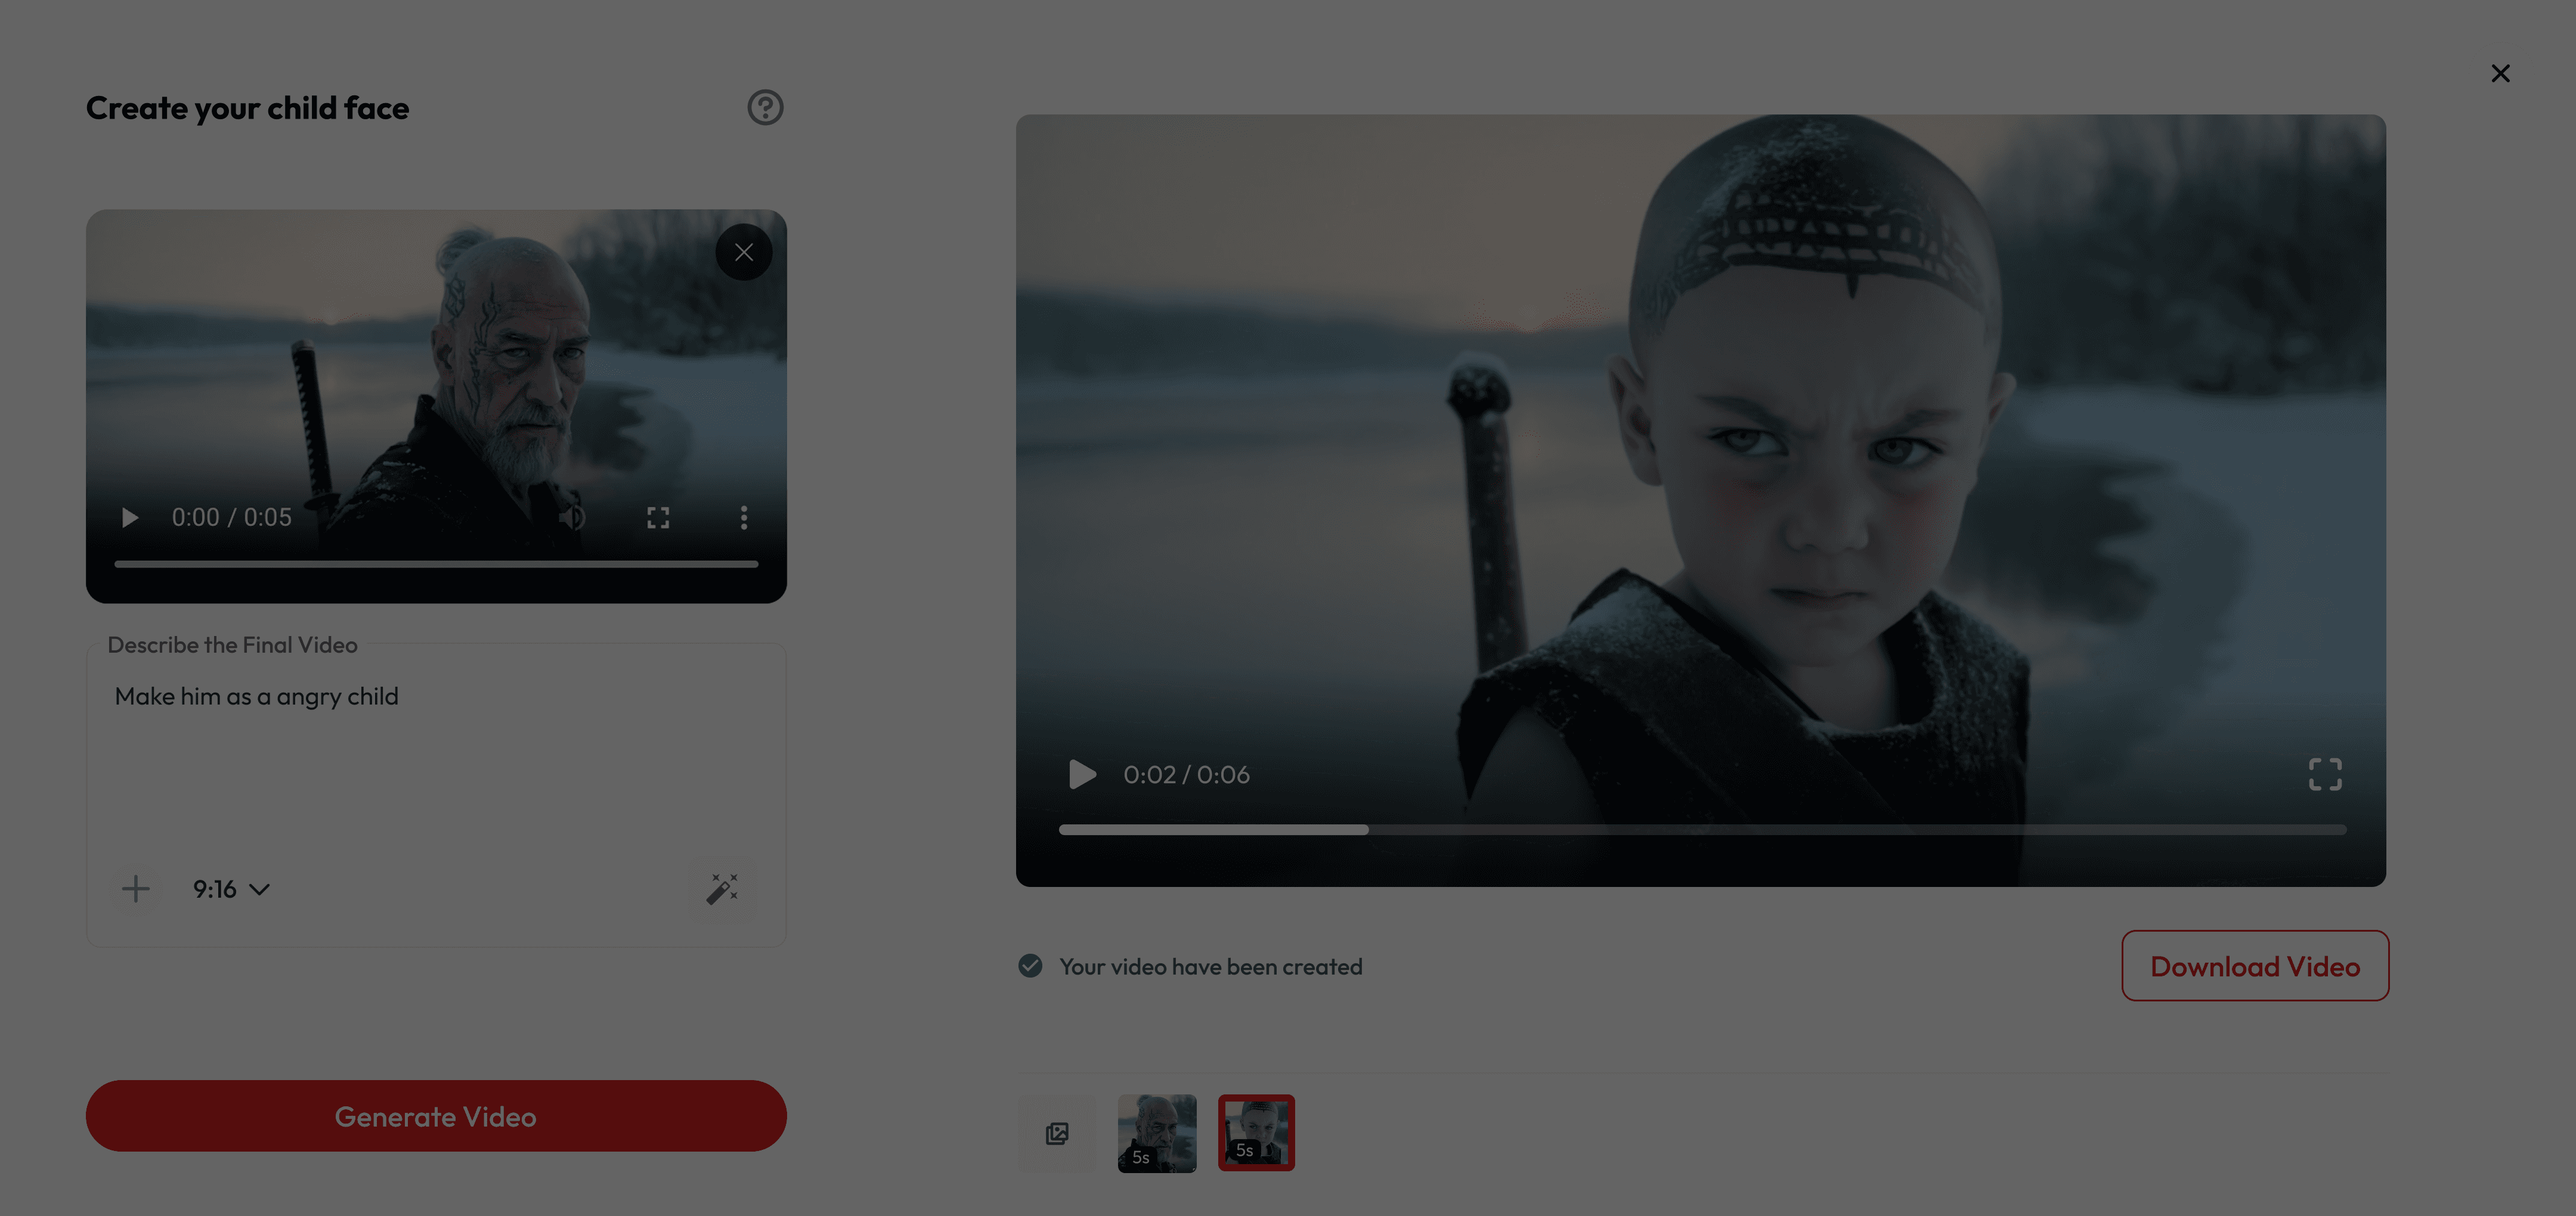The height and width of the screenshot is (1216, 2576).
Task: Enter fullscreen on the source video
Action: (x=658, y=517)
